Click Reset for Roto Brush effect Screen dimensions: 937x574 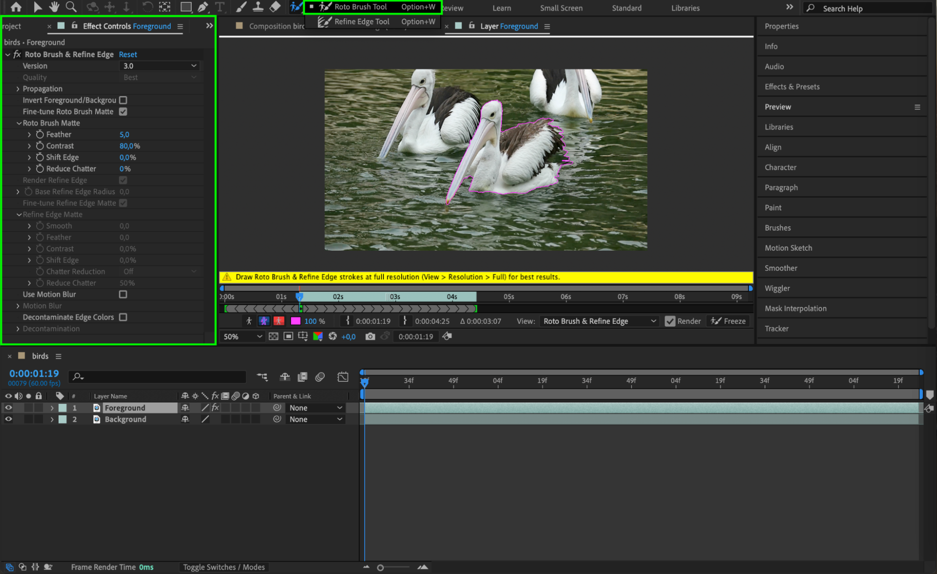(128, 54)
